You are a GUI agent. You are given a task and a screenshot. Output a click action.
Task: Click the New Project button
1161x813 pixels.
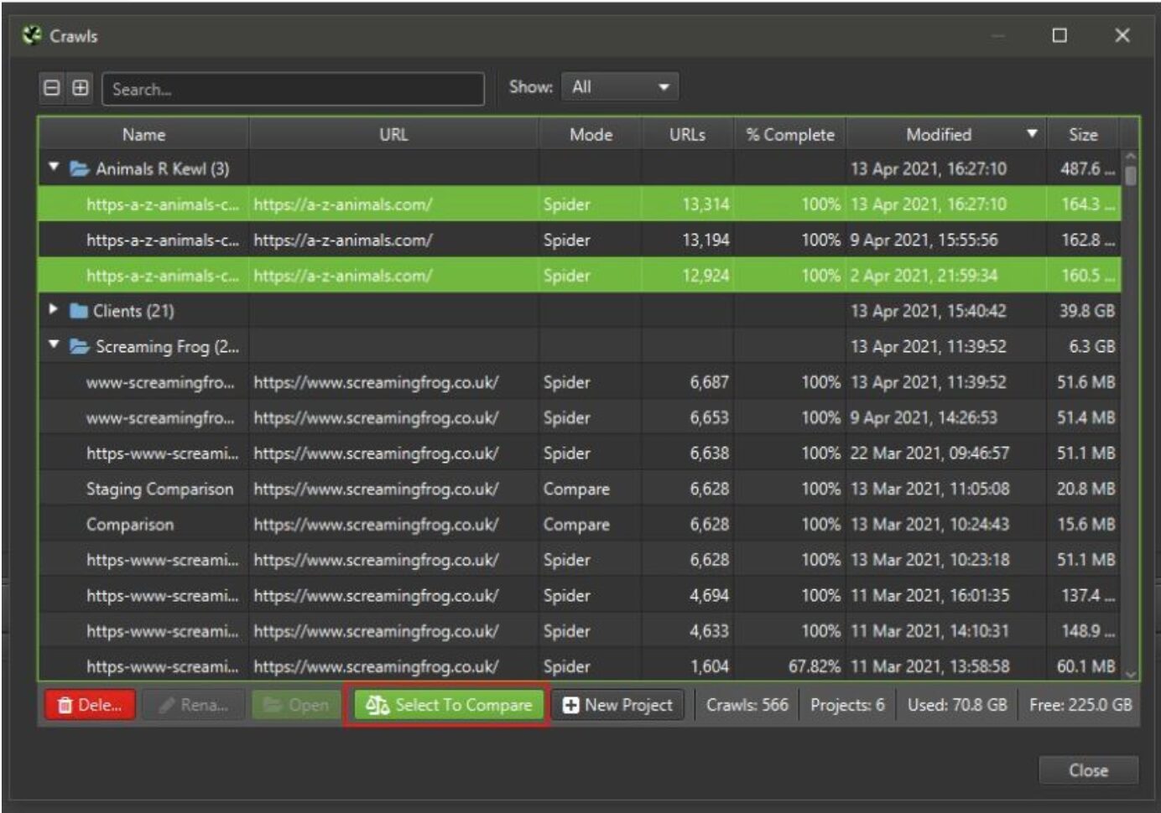click(617, 705)
